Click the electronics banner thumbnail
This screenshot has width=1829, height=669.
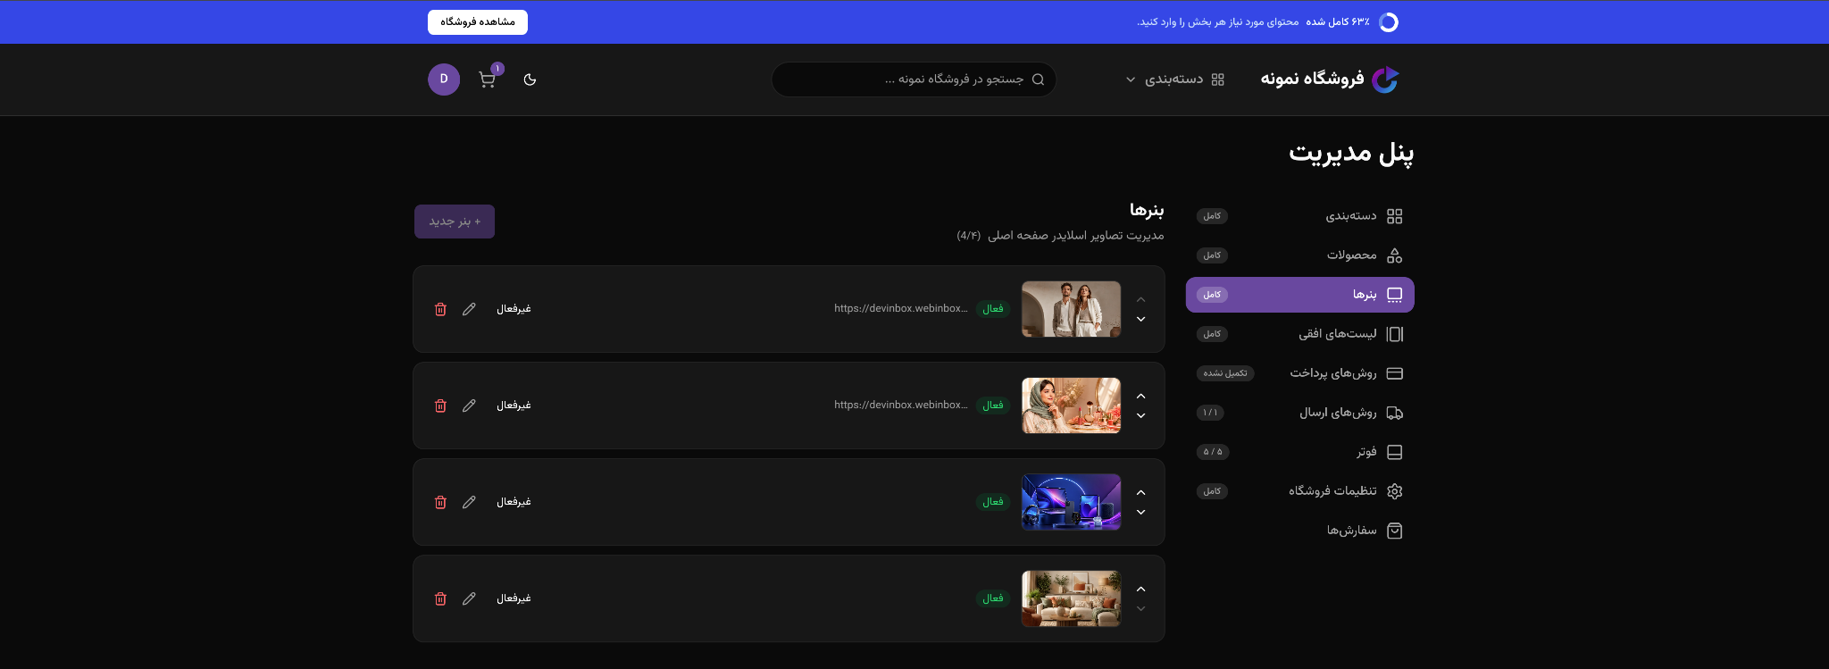pos(1071,502)
